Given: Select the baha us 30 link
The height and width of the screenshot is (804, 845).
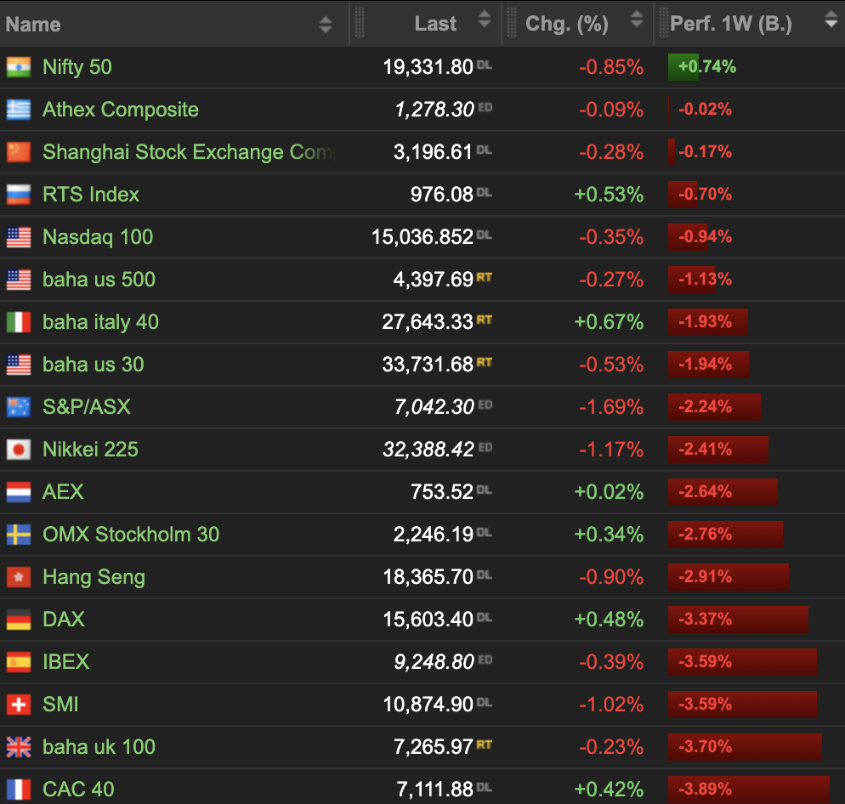Looking at the screenshot, I should [94, 365].
